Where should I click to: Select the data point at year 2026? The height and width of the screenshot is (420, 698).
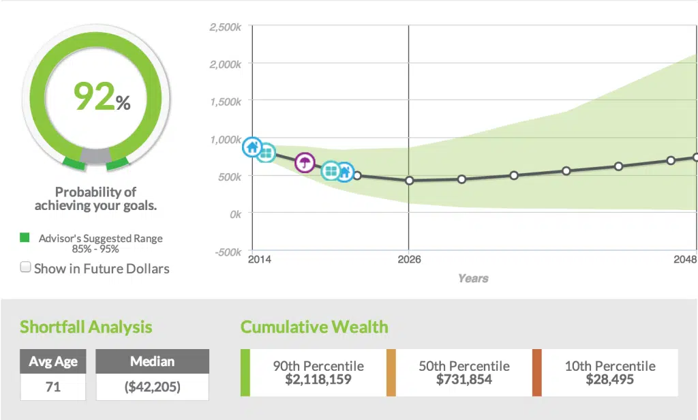(x=409, y=181)
